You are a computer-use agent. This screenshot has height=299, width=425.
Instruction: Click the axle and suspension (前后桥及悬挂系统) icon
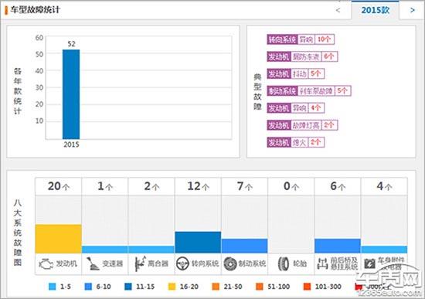[322, 263]
